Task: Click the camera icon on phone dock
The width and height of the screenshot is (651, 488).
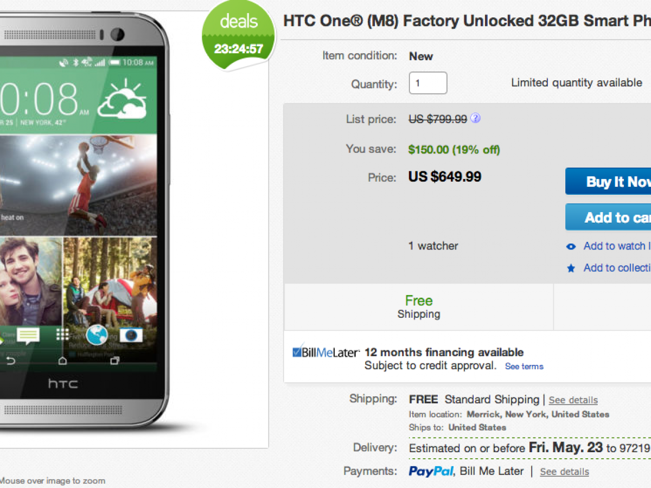Action: [130, 335]
